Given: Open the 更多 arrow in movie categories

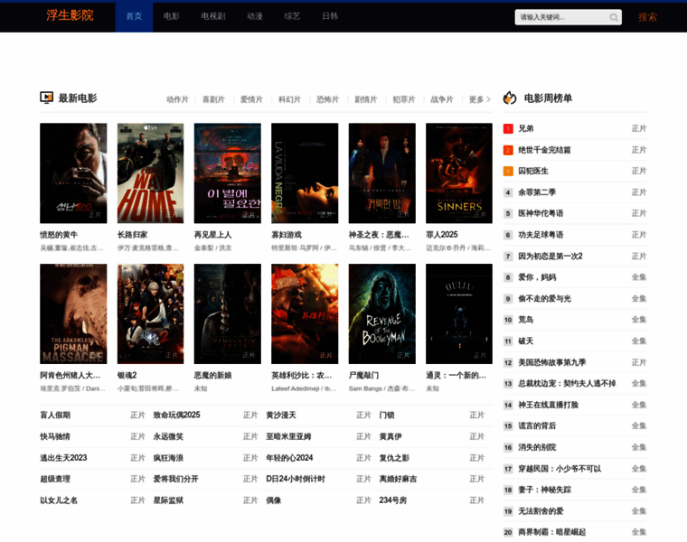Looking at the screenshot, I should (479, 99).
